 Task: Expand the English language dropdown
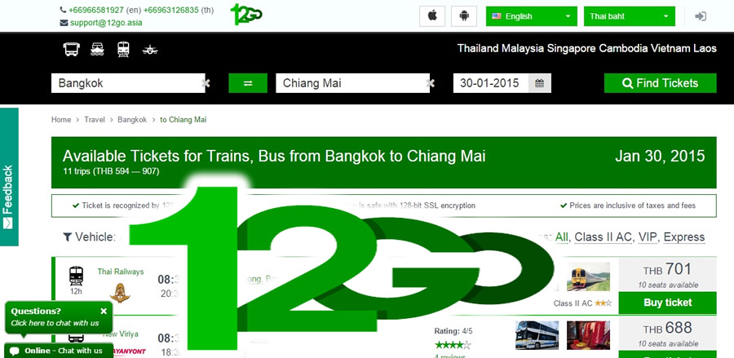(x=531, y=16)
